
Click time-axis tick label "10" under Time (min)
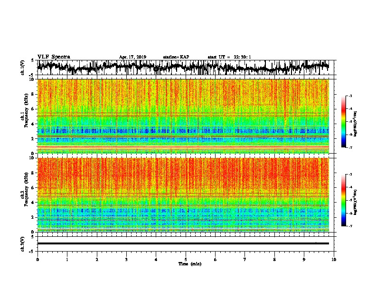click(334, 260)
